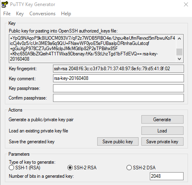Close the PuTTY Key Generator window
The image size is (192, 185).
pos(186,4)
